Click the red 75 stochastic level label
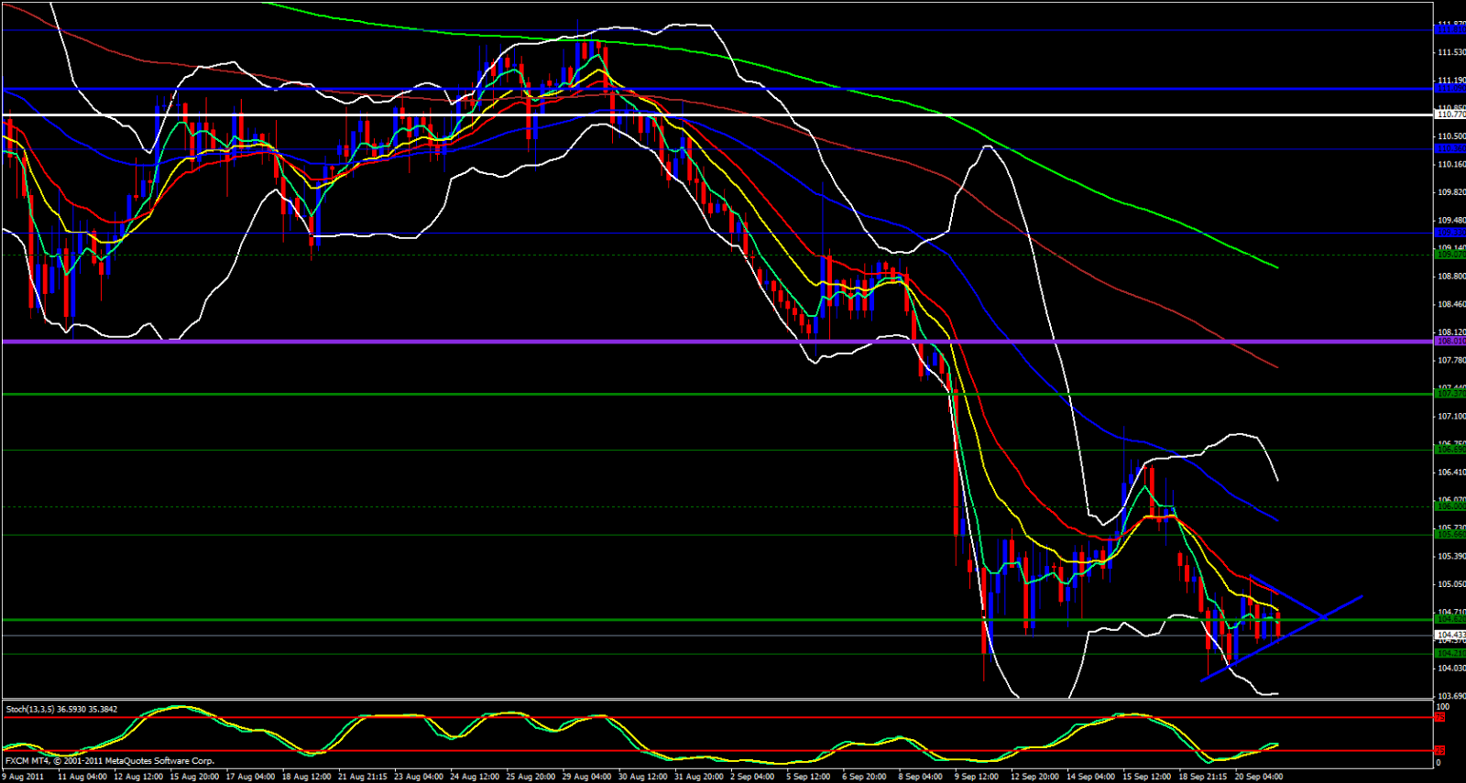The width and height of the screenshot is (1466, 783). [x=1440, y=717]
